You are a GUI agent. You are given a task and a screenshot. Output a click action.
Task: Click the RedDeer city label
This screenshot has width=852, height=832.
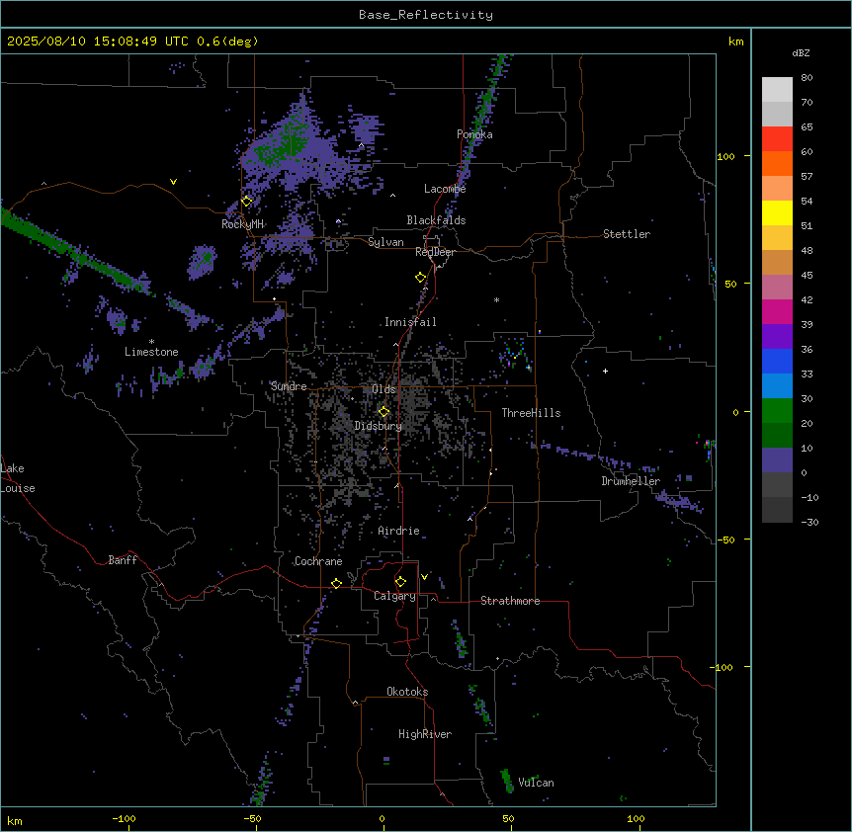click(x=436, y=252)
